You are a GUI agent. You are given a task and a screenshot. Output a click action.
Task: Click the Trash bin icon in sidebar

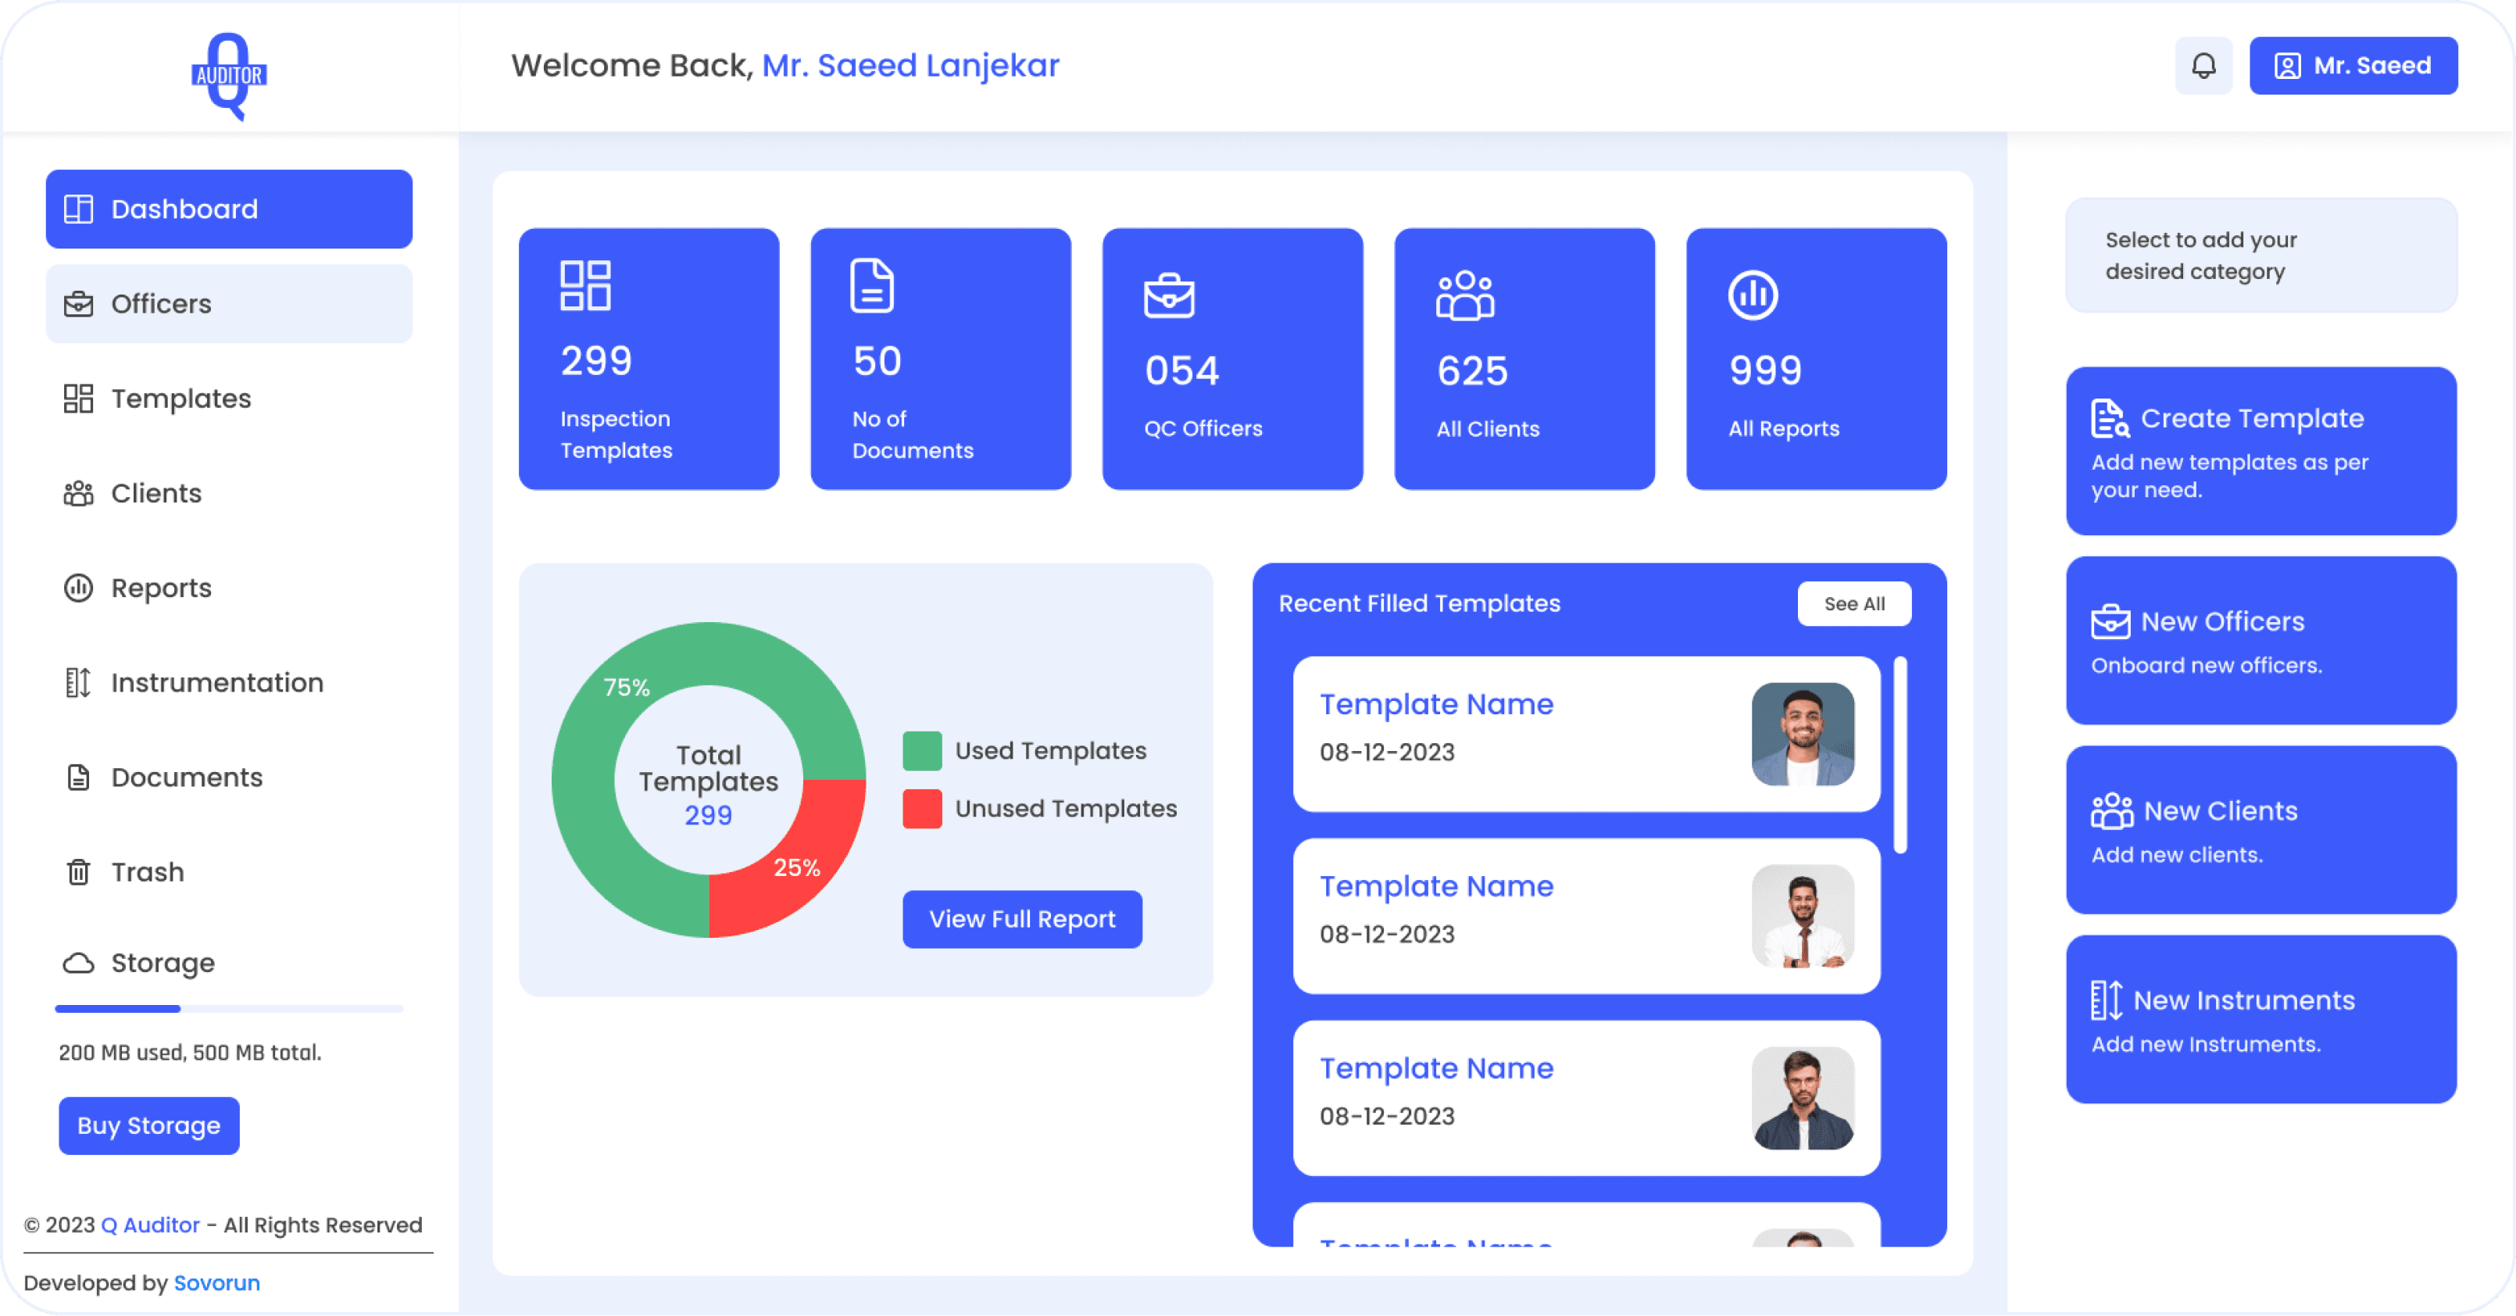tap(78, 871)
